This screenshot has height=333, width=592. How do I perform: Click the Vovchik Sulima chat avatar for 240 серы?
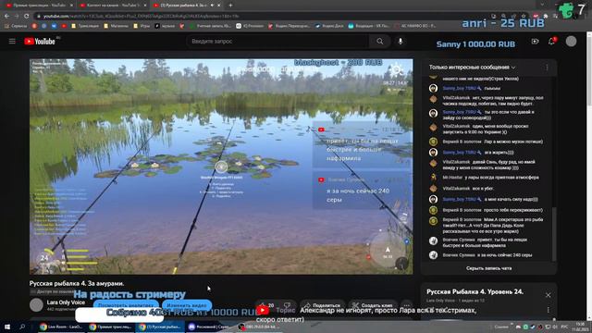point(433,255)
